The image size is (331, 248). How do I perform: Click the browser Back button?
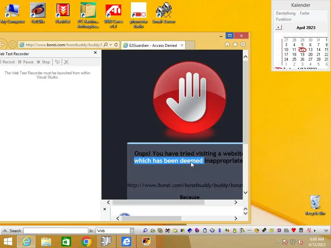[x=3, y=45]
